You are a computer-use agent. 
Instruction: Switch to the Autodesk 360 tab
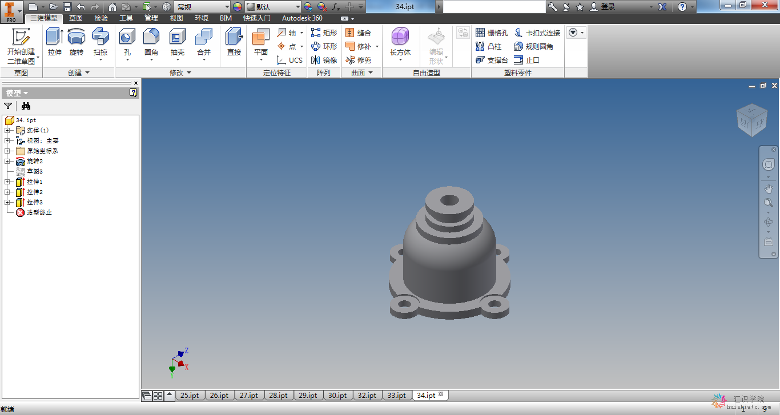pyautogui.click(x=302, y=18)
